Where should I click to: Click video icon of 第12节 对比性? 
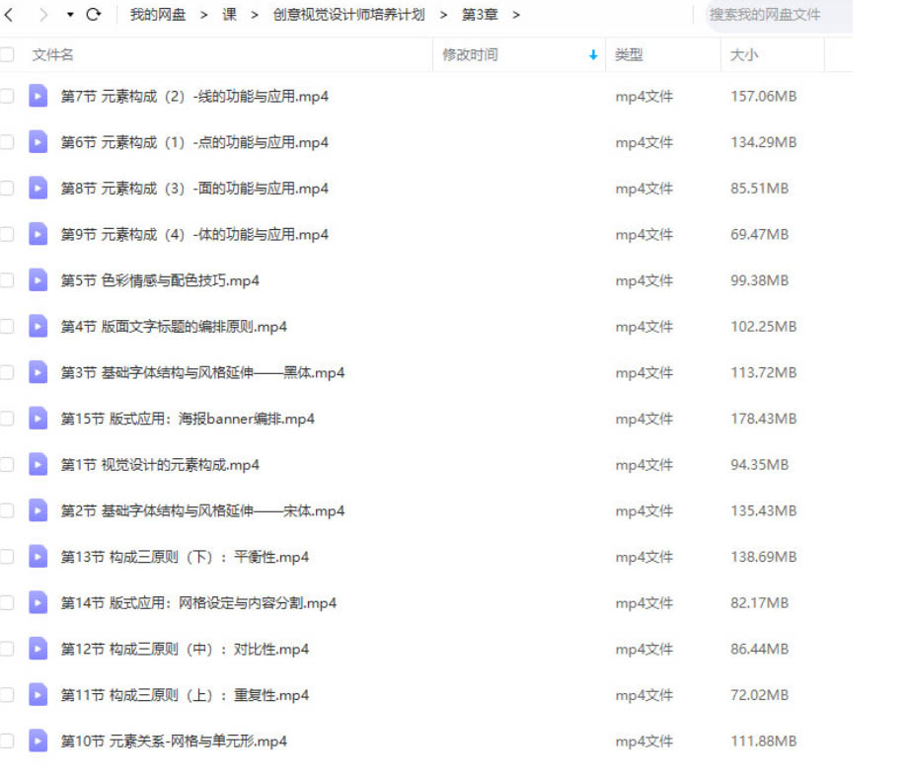coord(38,649)
